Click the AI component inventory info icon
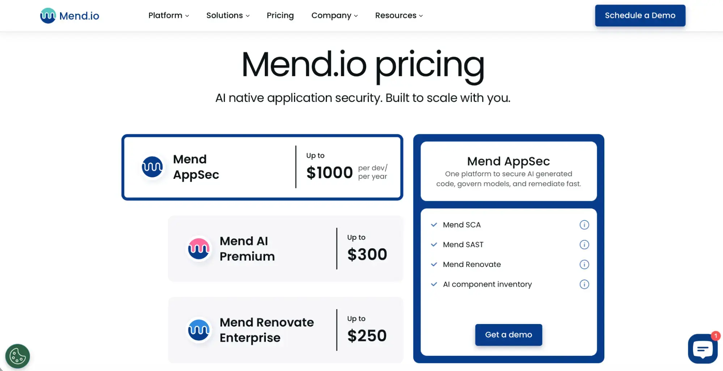 [584, 284]
